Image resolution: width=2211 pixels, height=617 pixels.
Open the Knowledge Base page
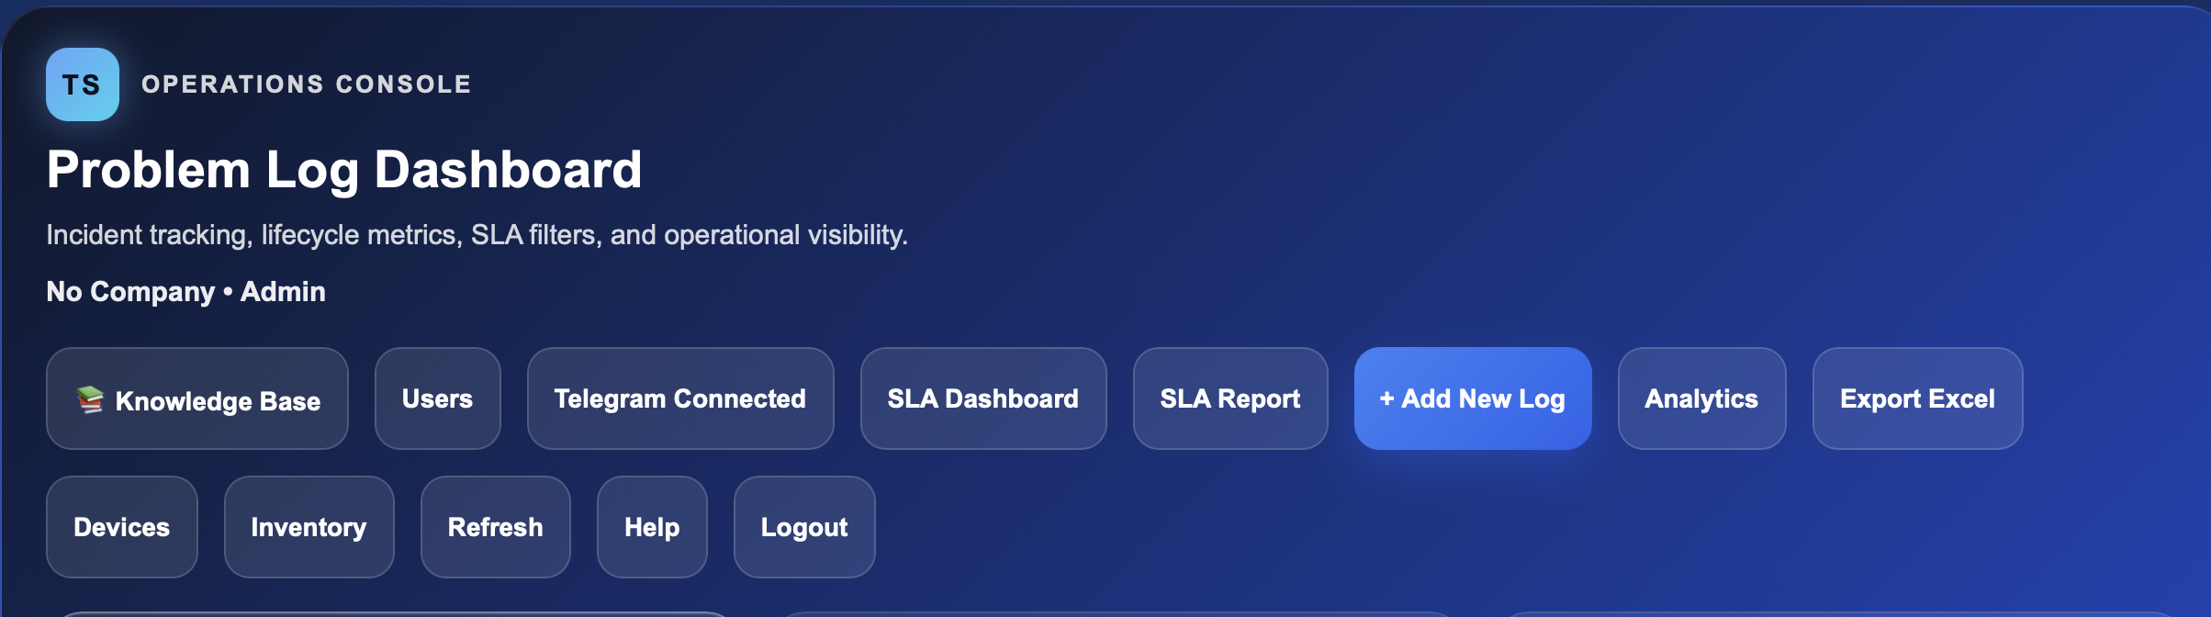[x=197, y=398]
